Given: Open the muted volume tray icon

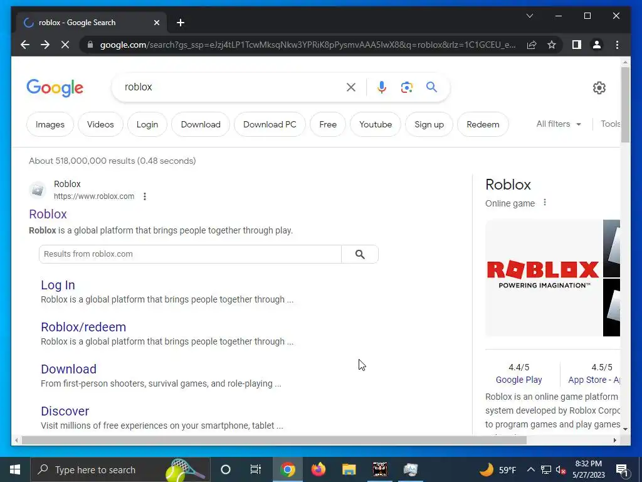Looking at the screenshot, I should point(561,469).
